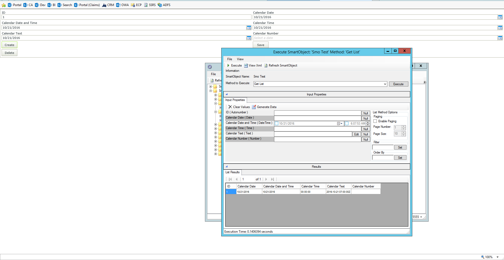504x260 pixels.
Task: Open the SSRS bookmark
Action: [150, 5]
